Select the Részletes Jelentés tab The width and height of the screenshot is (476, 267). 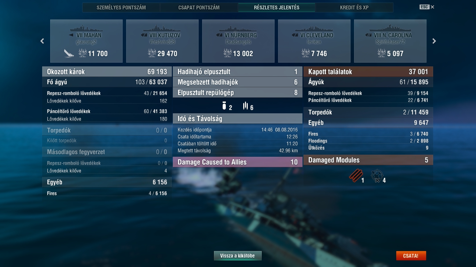coord(277,7)
